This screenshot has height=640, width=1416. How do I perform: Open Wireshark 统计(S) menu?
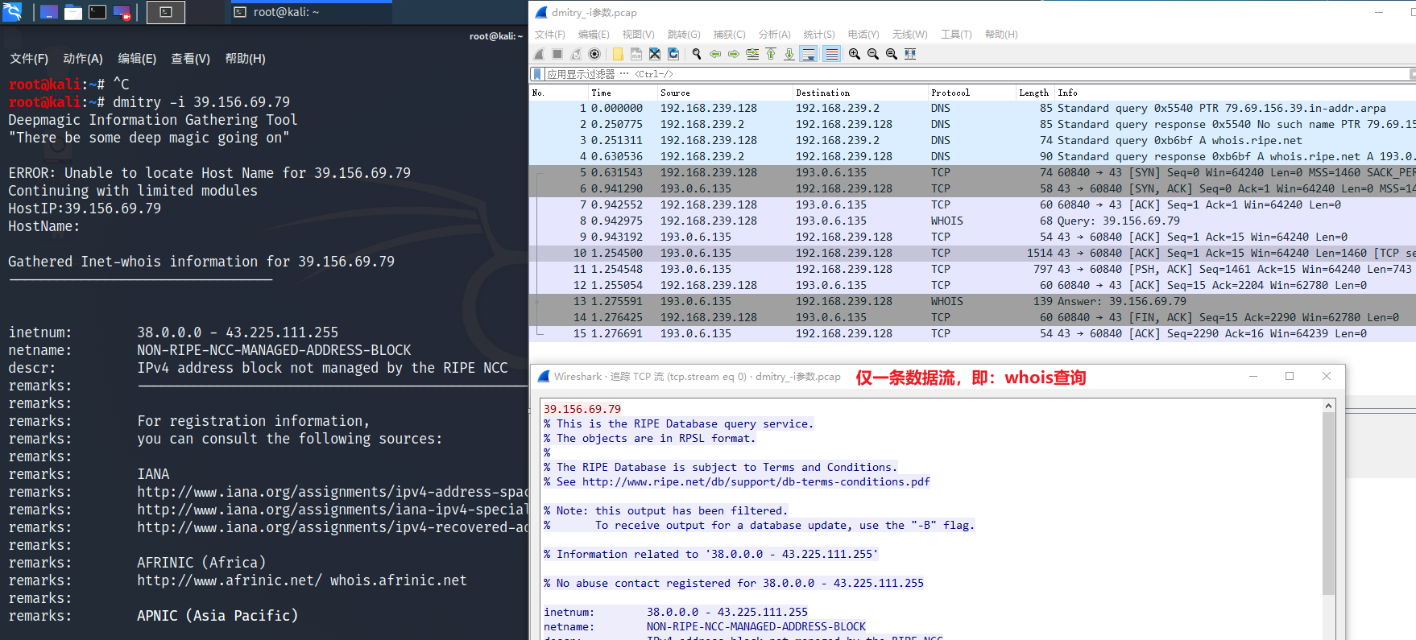[x=819, y=35]
